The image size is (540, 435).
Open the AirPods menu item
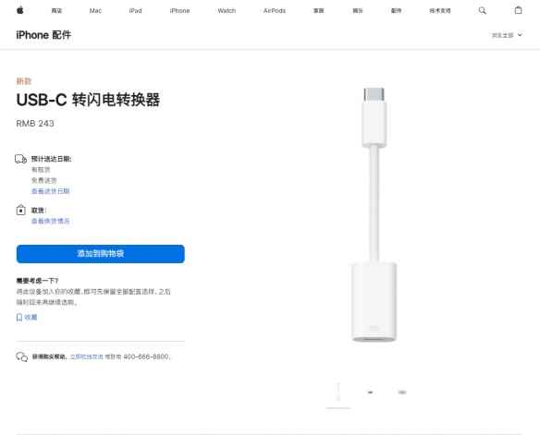pyautogui.click(x=275, y=11)
